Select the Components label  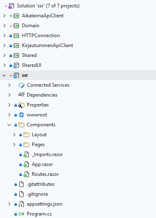tap(41, 125)
